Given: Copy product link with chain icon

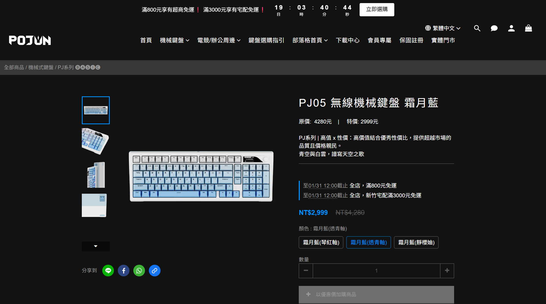Looking at the screenshot, I should click(x=155, y=271).
